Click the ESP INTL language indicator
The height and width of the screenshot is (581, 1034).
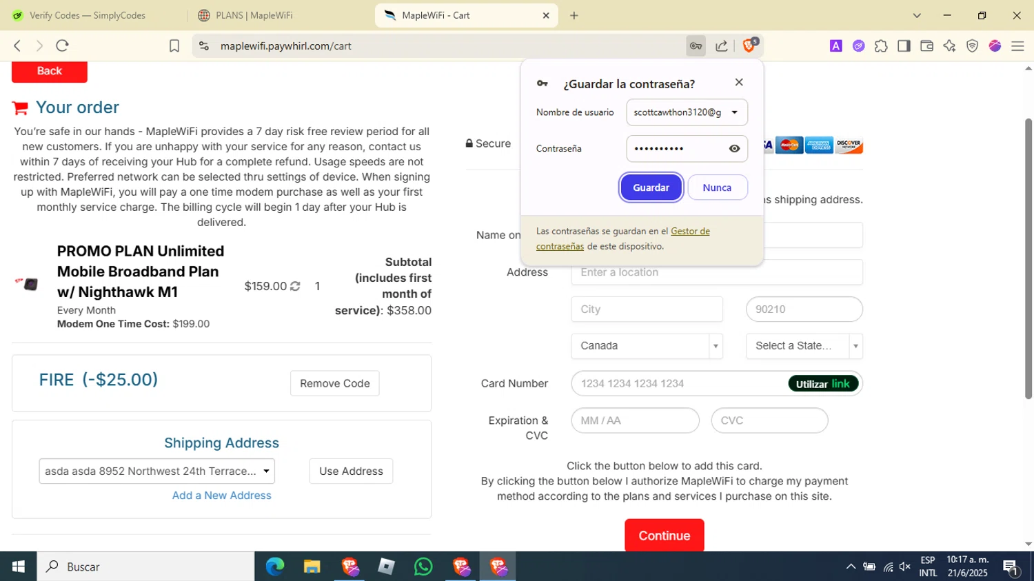(x=929, y=567)
